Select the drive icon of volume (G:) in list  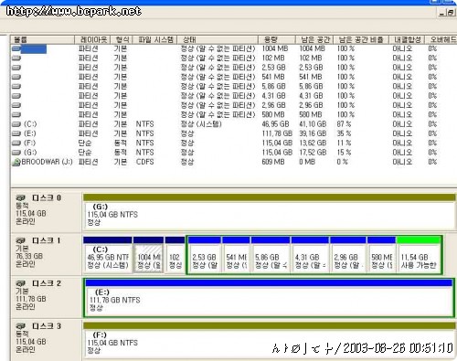(x=16, y=153)
